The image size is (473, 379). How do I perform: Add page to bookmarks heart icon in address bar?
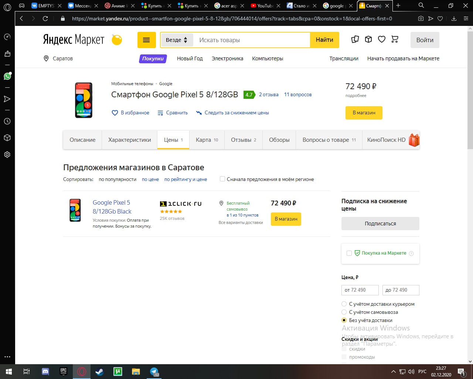(x=440, y=19)
